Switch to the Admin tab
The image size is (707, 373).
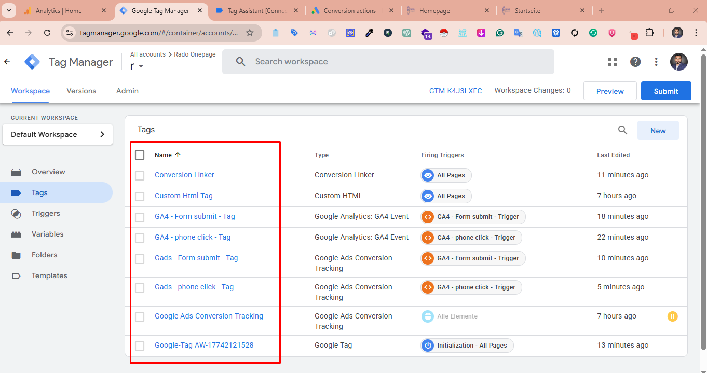(127, 91)
